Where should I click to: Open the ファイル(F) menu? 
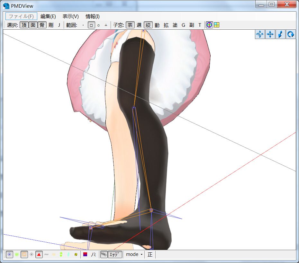(21, 16)
